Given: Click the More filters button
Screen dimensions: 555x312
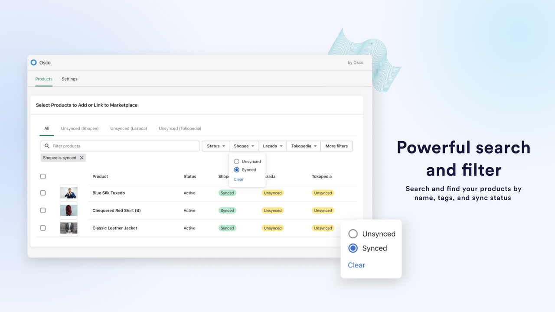Looking at the screenshot, I should point(337,146).
